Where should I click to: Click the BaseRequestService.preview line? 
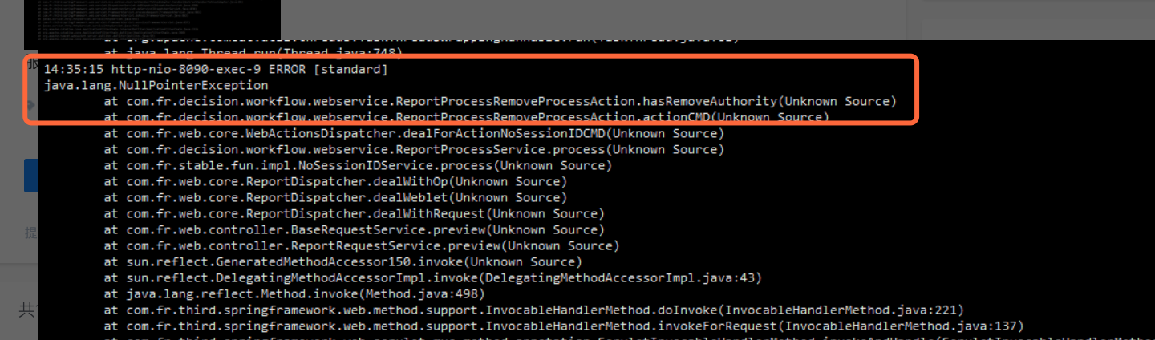tap(354, 229)
